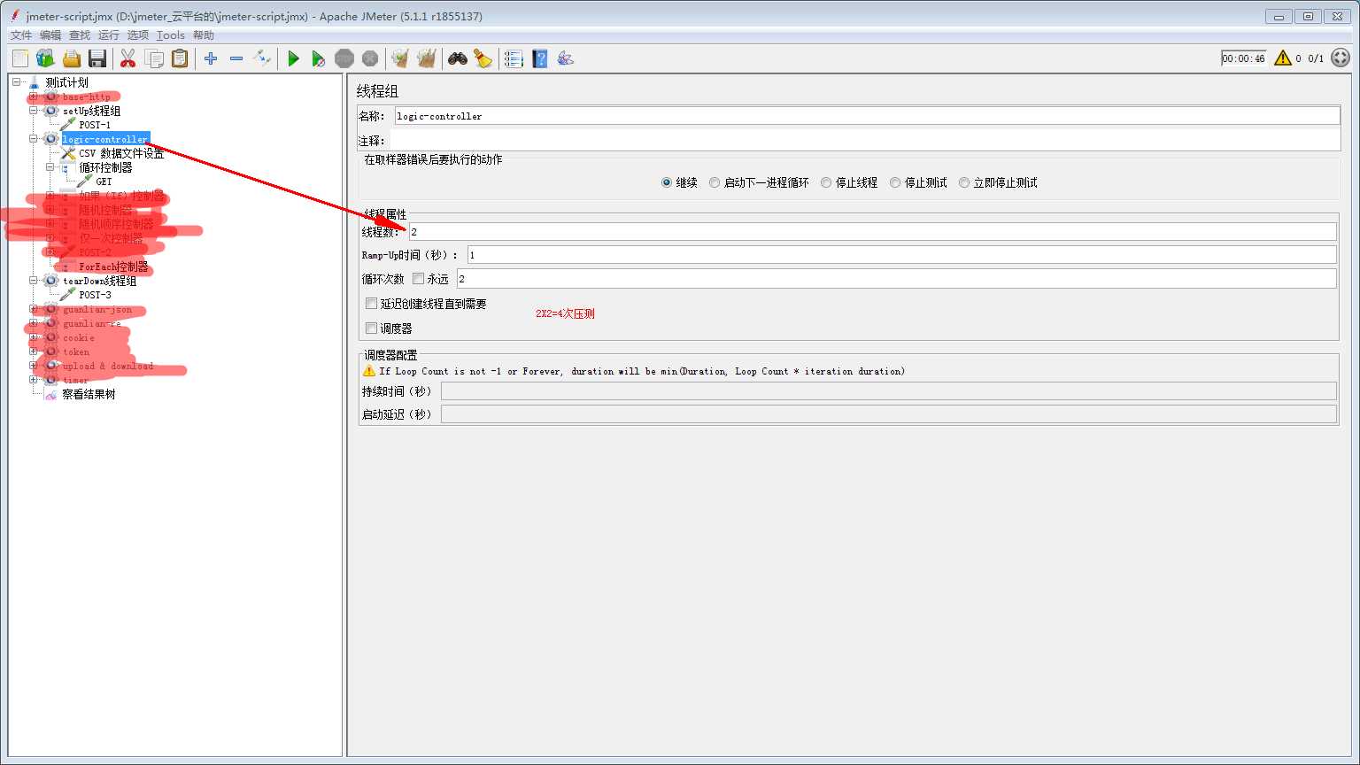Select tearDown线程组 in the tree
1360x765 pixels.
[99, 281]
